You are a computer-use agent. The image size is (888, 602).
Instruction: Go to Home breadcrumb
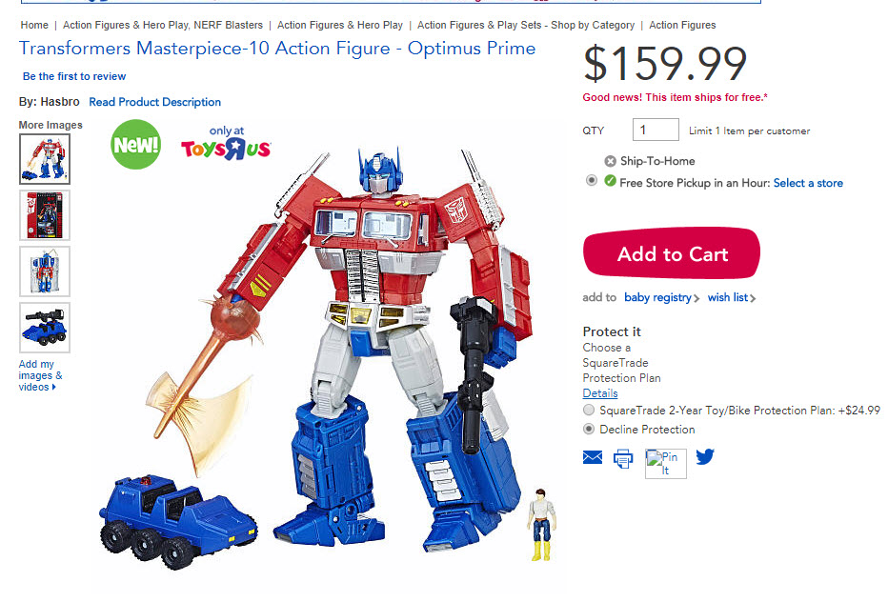[34, 25]
